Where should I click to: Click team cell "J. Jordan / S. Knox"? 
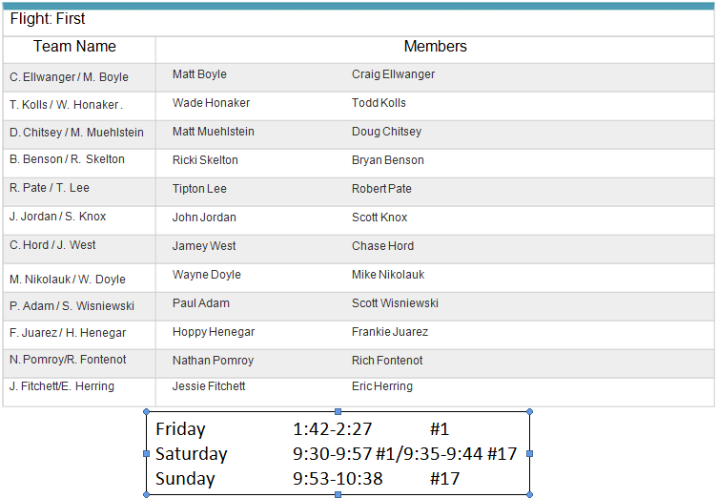click(x=57, y=217)
